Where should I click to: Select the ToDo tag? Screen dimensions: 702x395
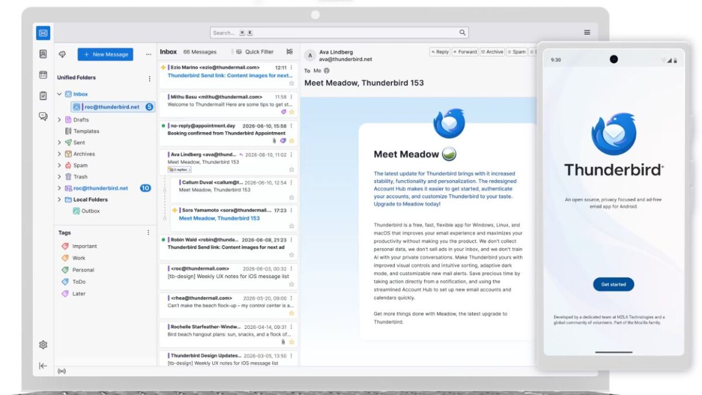73,281
